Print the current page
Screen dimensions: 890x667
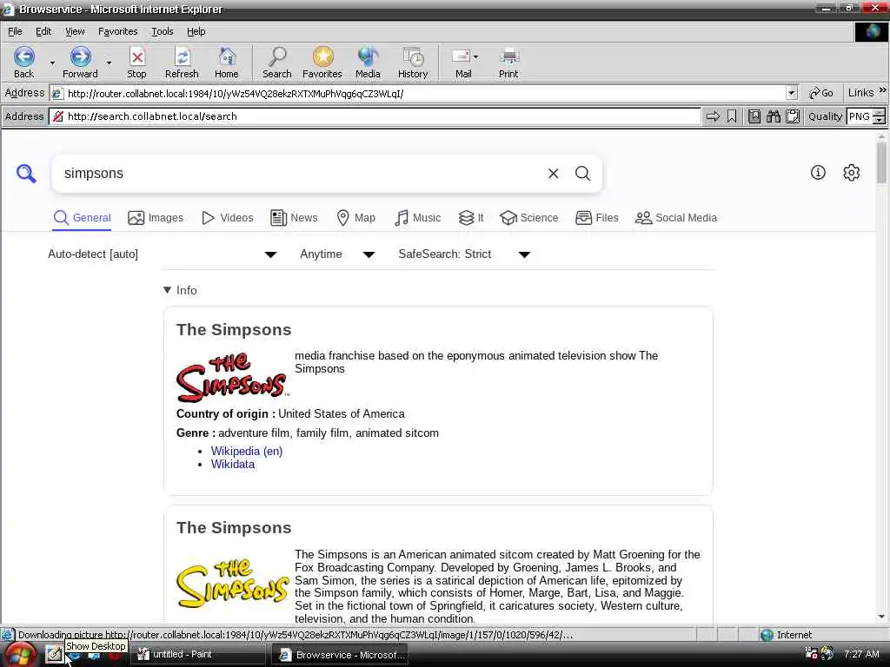(x=508, y=63)
